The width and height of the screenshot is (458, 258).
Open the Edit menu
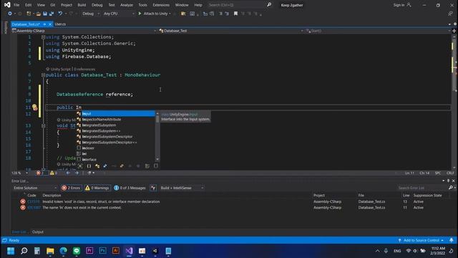tap(28, 5)
